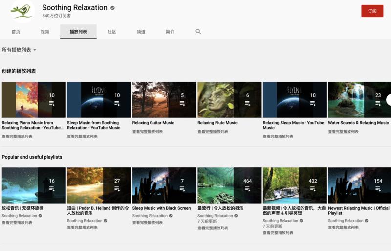This screenshot has height=251, width=391.
Task: Click Soothing Relaxation name under Sleep Music with Black Screen
Action: [150, 216]
